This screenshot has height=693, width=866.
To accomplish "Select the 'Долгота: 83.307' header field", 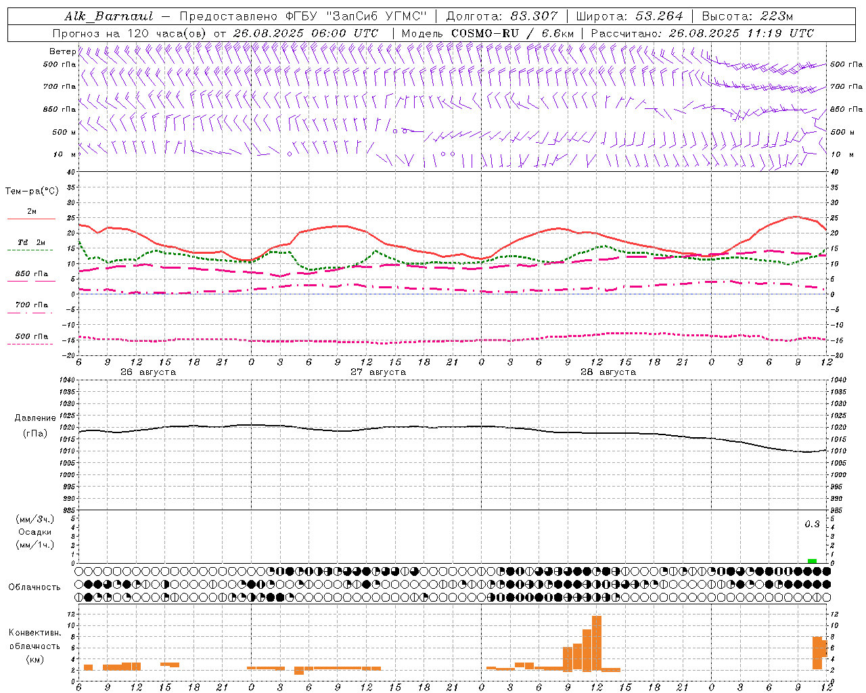I will point(502,16).
